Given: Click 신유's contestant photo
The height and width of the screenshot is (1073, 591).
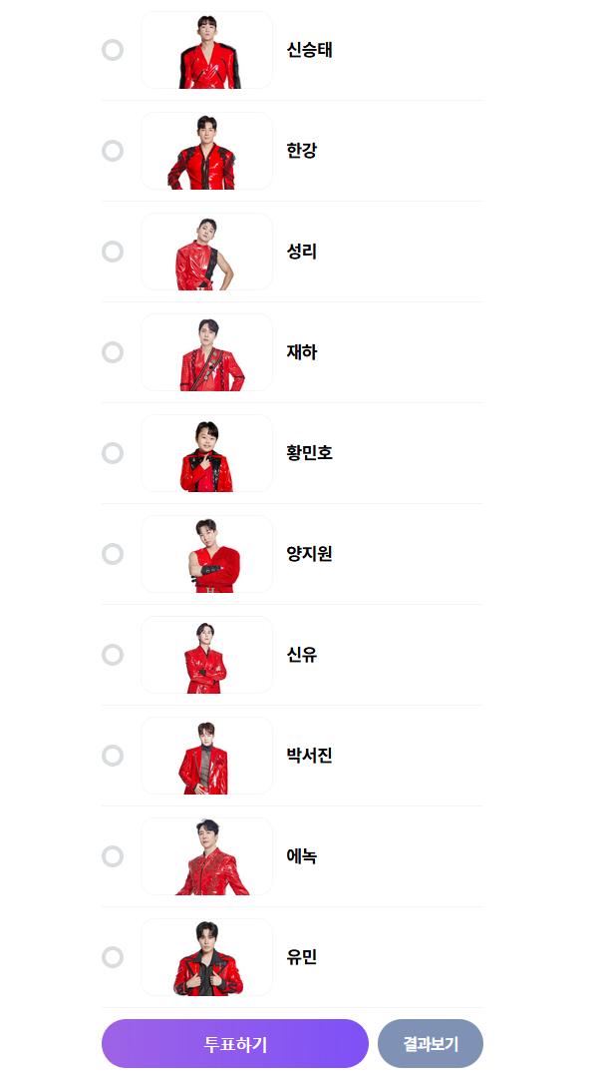Looking at the screenshot, I should pyautogui.click(x=206, y=655).
